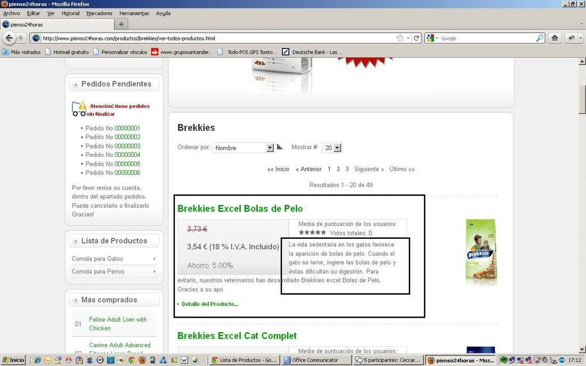The width and height of the screenshot is (586, 366).
Task: Reload the page with the refresh icon
Action: (417, 38)
